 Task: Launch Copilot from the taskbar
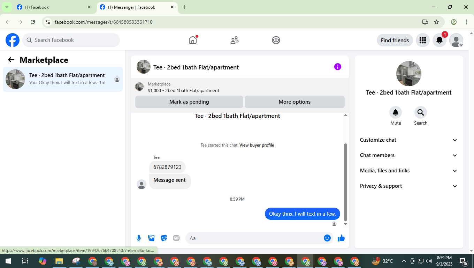[43, 261]
